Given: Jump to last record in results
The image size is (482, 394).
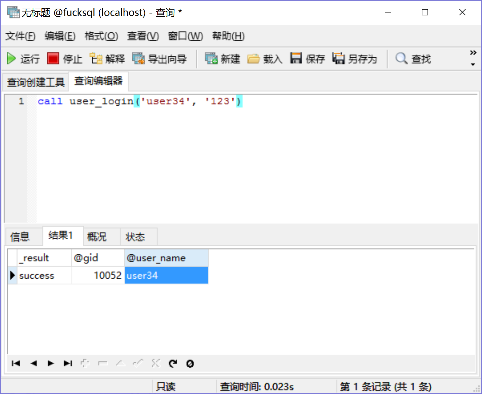Looking at the screenshot, I should 68,363.
